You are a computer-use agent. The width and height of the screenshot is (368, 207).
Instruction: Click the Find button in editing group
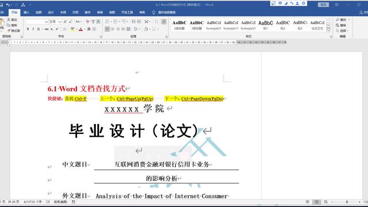click(x=341, y=20)
